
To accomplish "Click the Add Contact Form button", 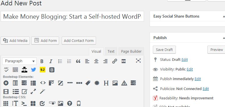I will coord(79,41).
